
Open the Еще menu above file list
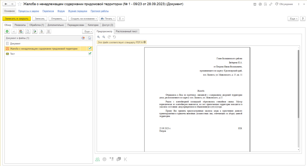pos(87,31)
